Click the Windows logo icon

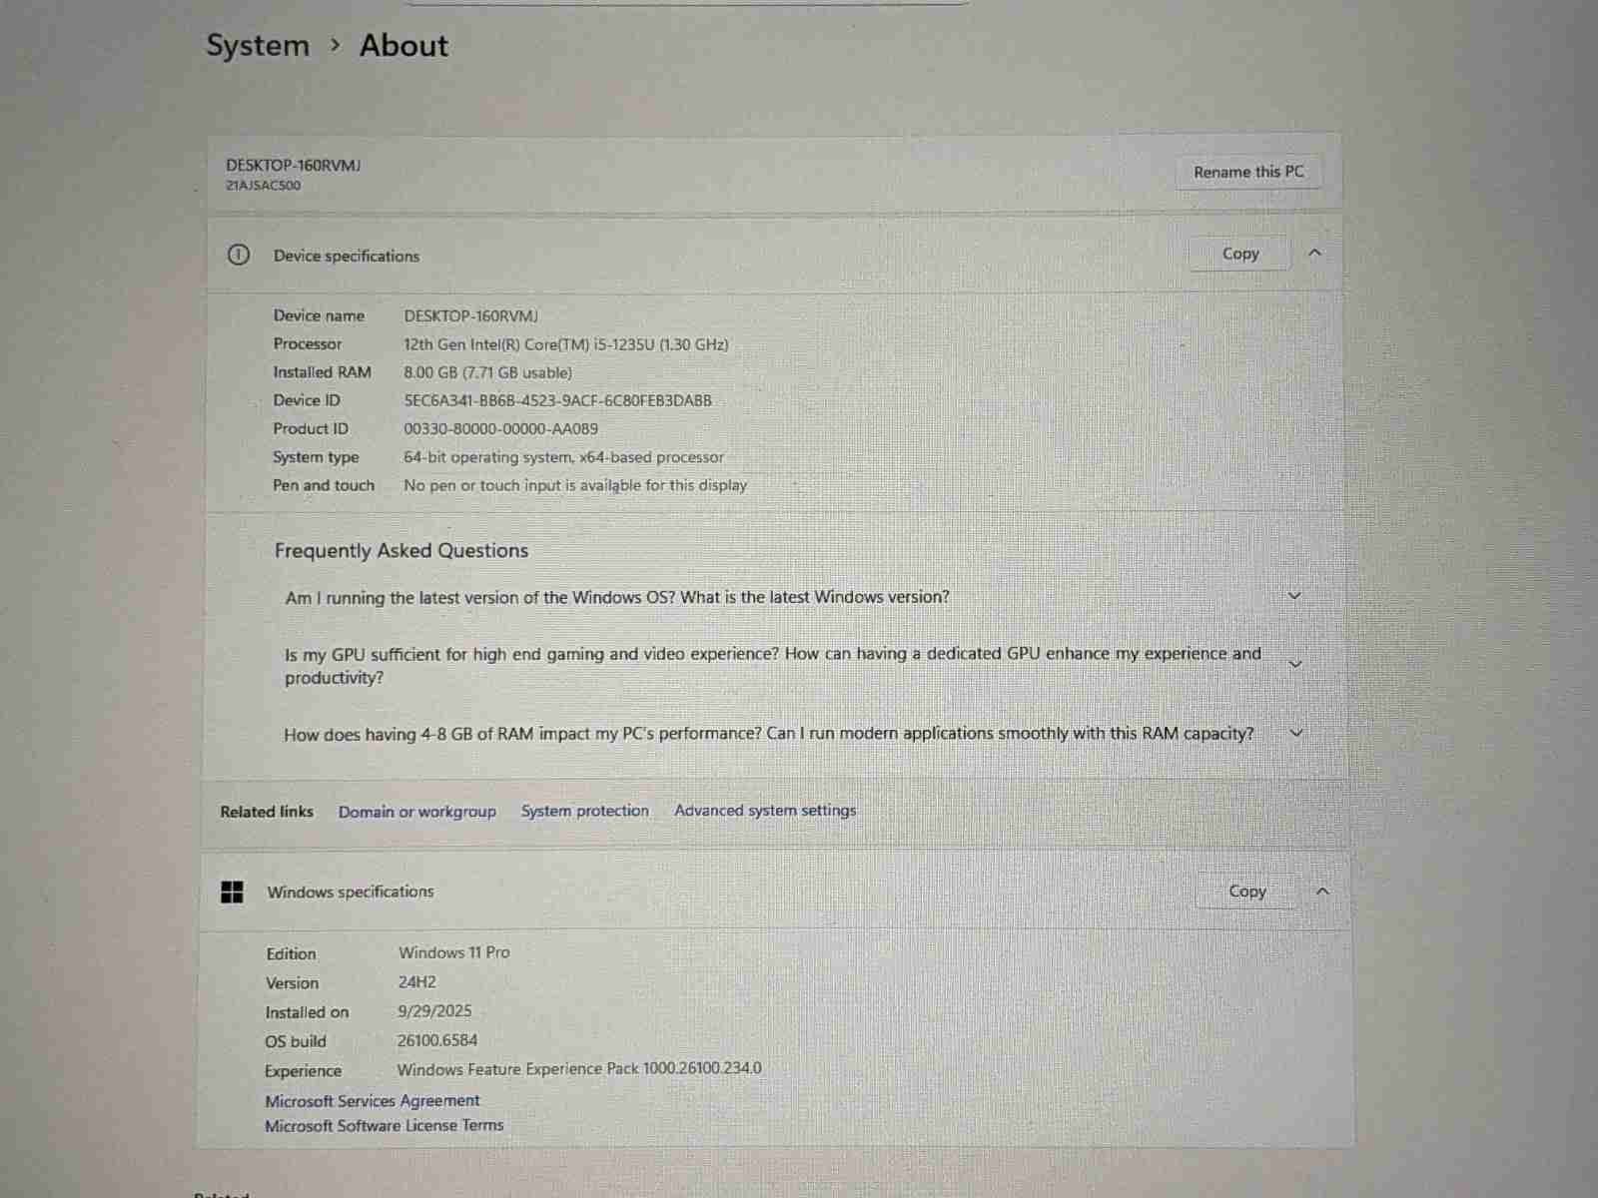[x=232, y=892]
